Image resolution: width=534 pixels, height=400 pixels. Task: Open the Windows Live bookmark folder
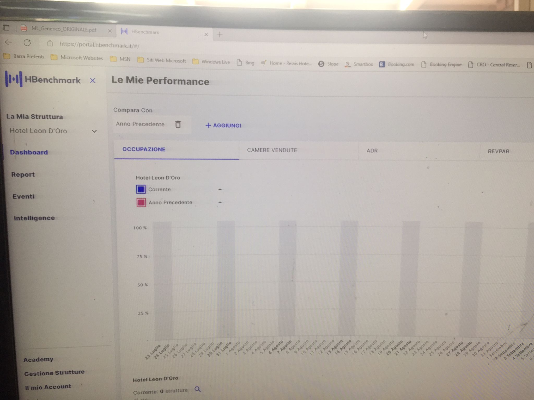point(211,62)
